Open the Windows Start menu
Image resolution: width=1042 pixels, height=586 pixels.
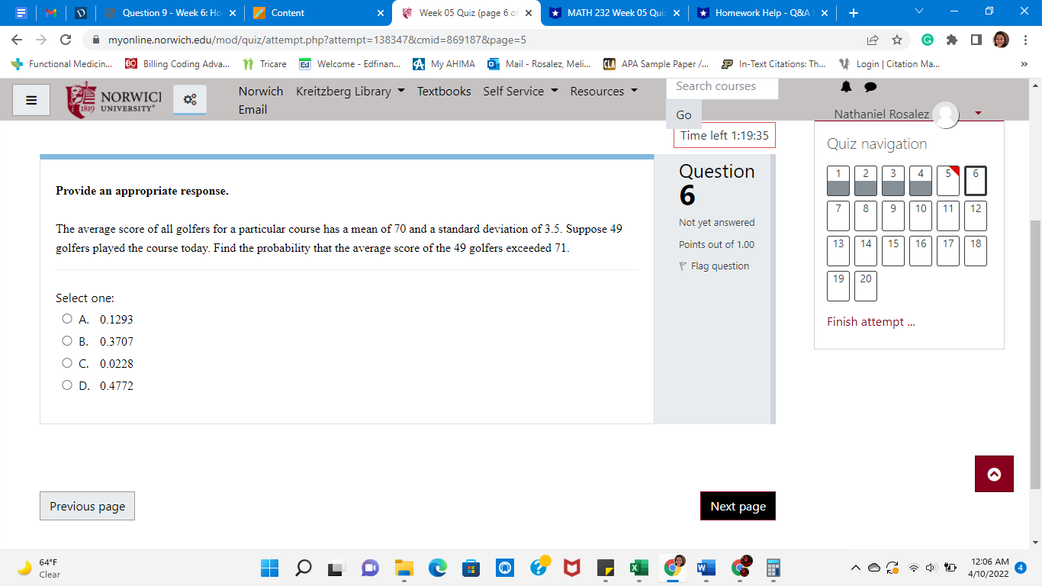tap(270, 568)
